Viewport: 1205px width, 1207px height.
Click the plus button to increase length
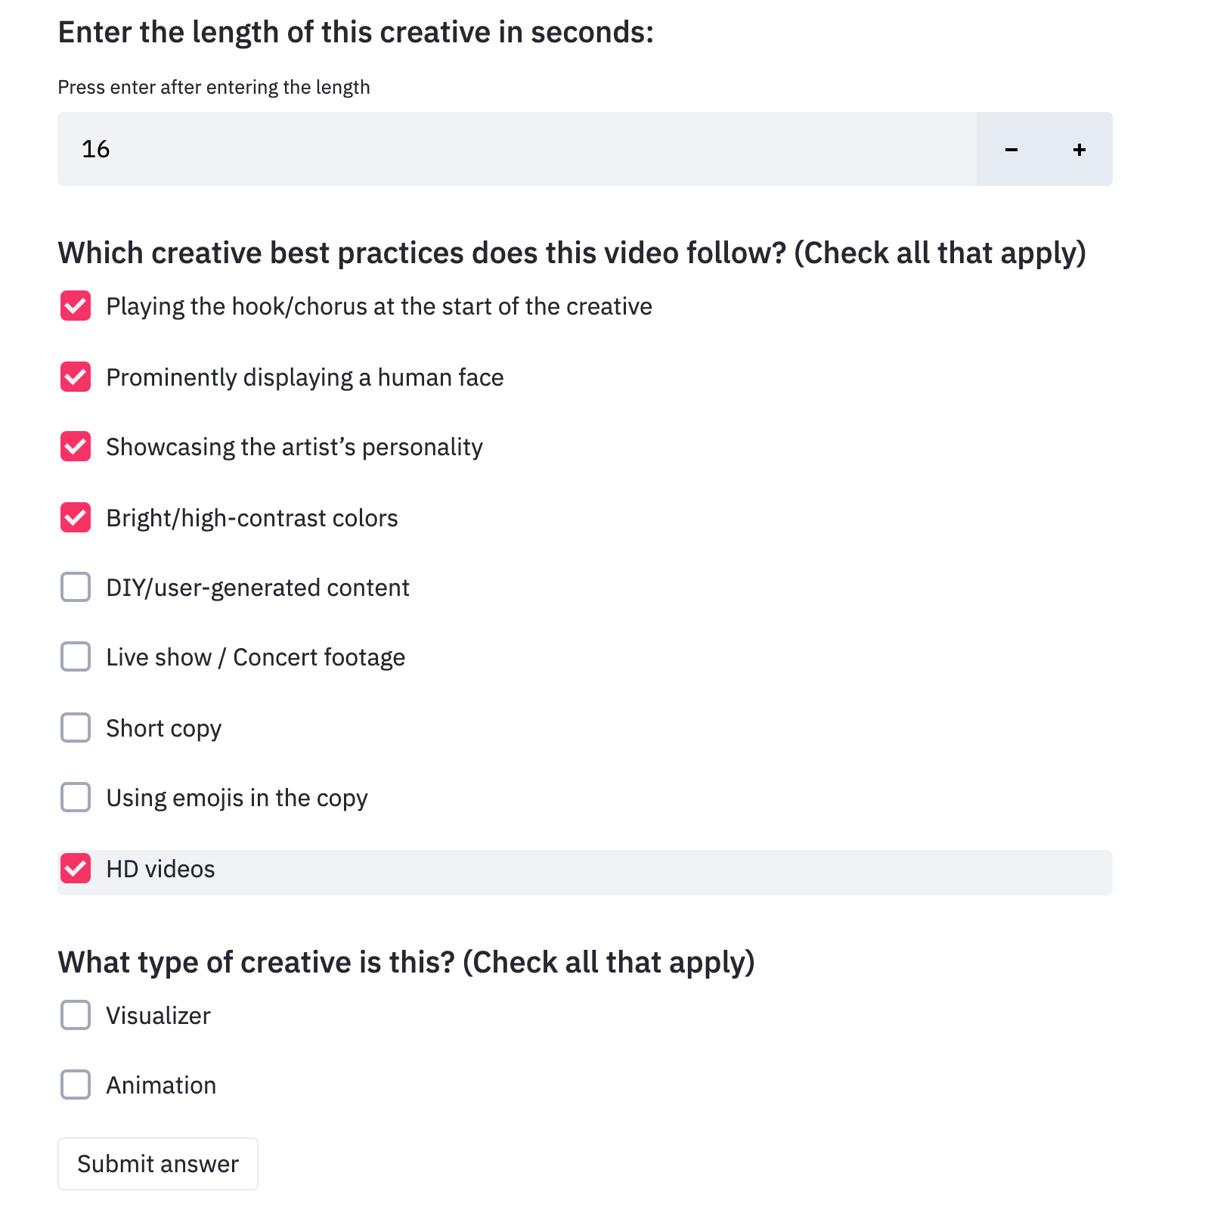(x=1079, y=150)
